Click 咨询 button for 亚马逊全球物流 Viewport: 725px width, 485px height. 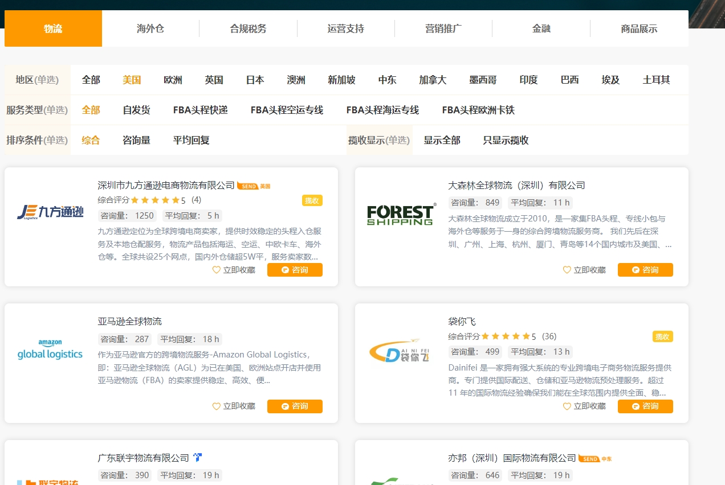pyautogui.click(x=295, y=406)
